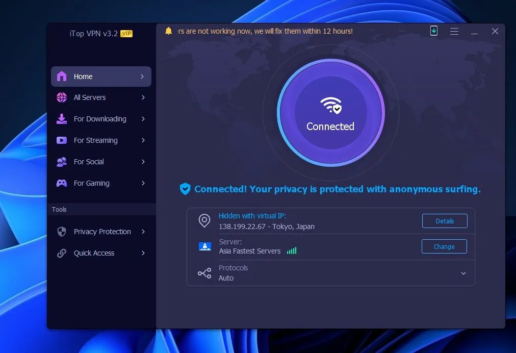516x353 pixels.
Task: Expand Quick Access chevron arrow
Action: (143, 253)
